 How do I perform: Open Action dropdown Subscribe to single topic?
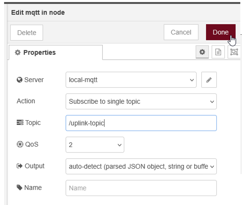141,101
